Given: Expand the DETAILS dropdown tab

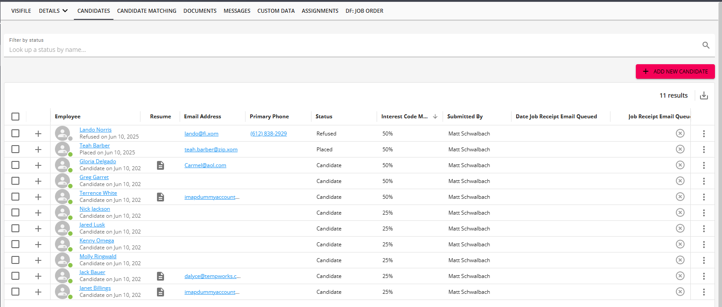Looking at the screenshot, I should click(x=53, y=11).
